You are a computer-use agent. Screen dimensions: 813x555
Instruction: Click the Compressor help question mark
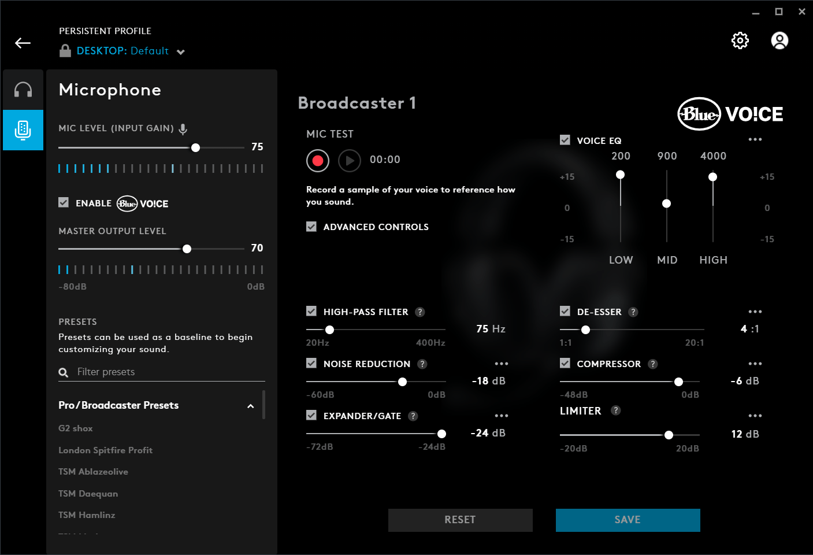(x=652, y=364)
